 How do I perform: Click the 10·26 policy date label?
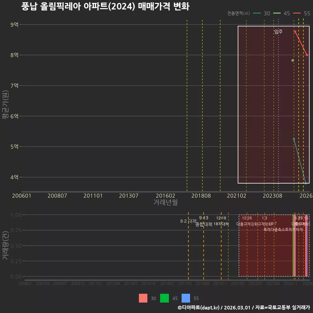(247, 218)
